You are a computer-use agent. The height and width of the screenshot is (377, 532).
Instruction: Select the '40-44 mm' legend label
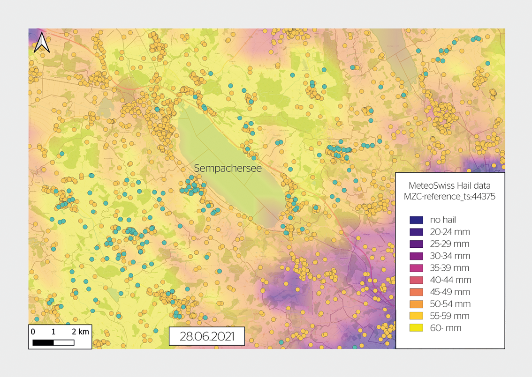pos(450,280)
